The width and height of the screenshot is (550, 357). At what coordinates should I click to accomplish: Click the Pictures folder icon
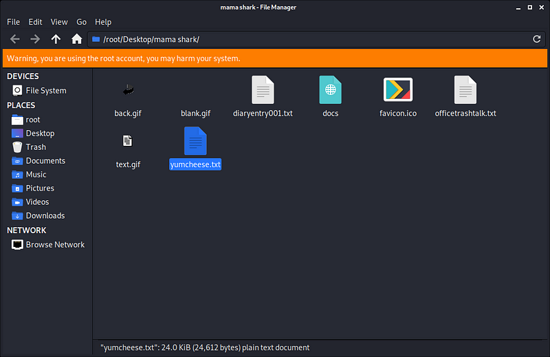click(x=17, y=188)
